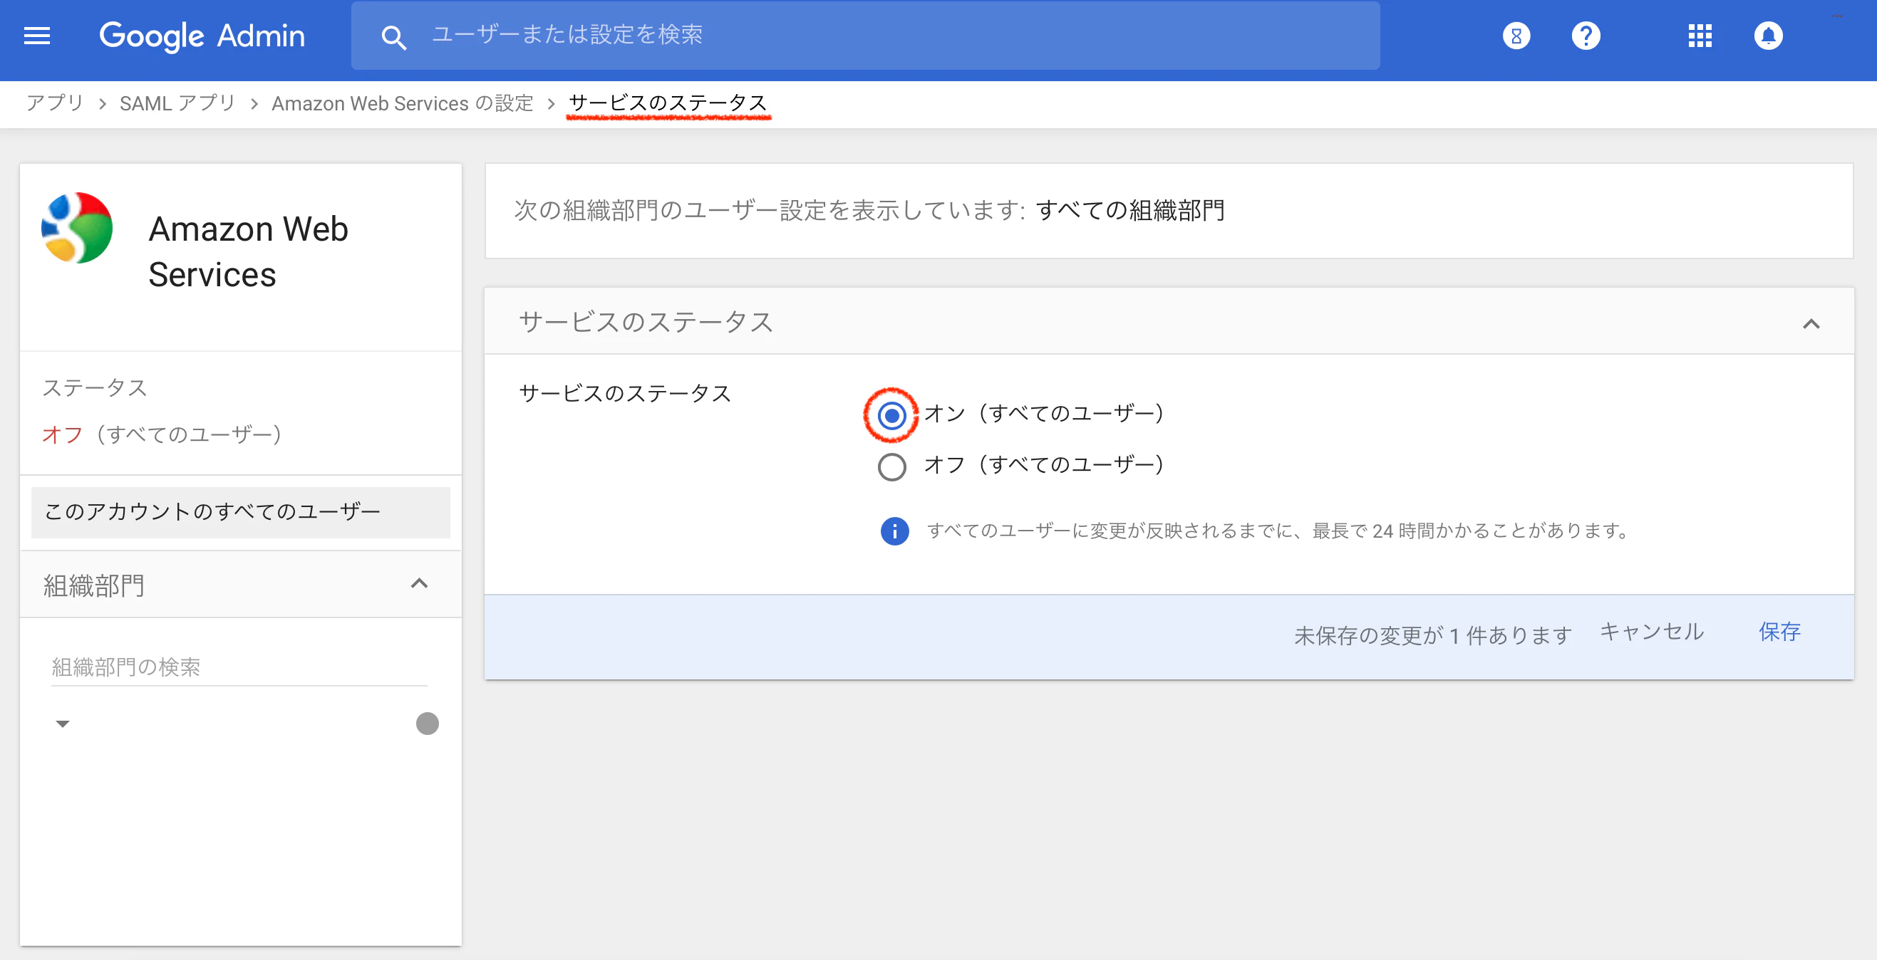Click the Amazon Web Services app logo
The image size is (1877, 960).
point(77,228)
